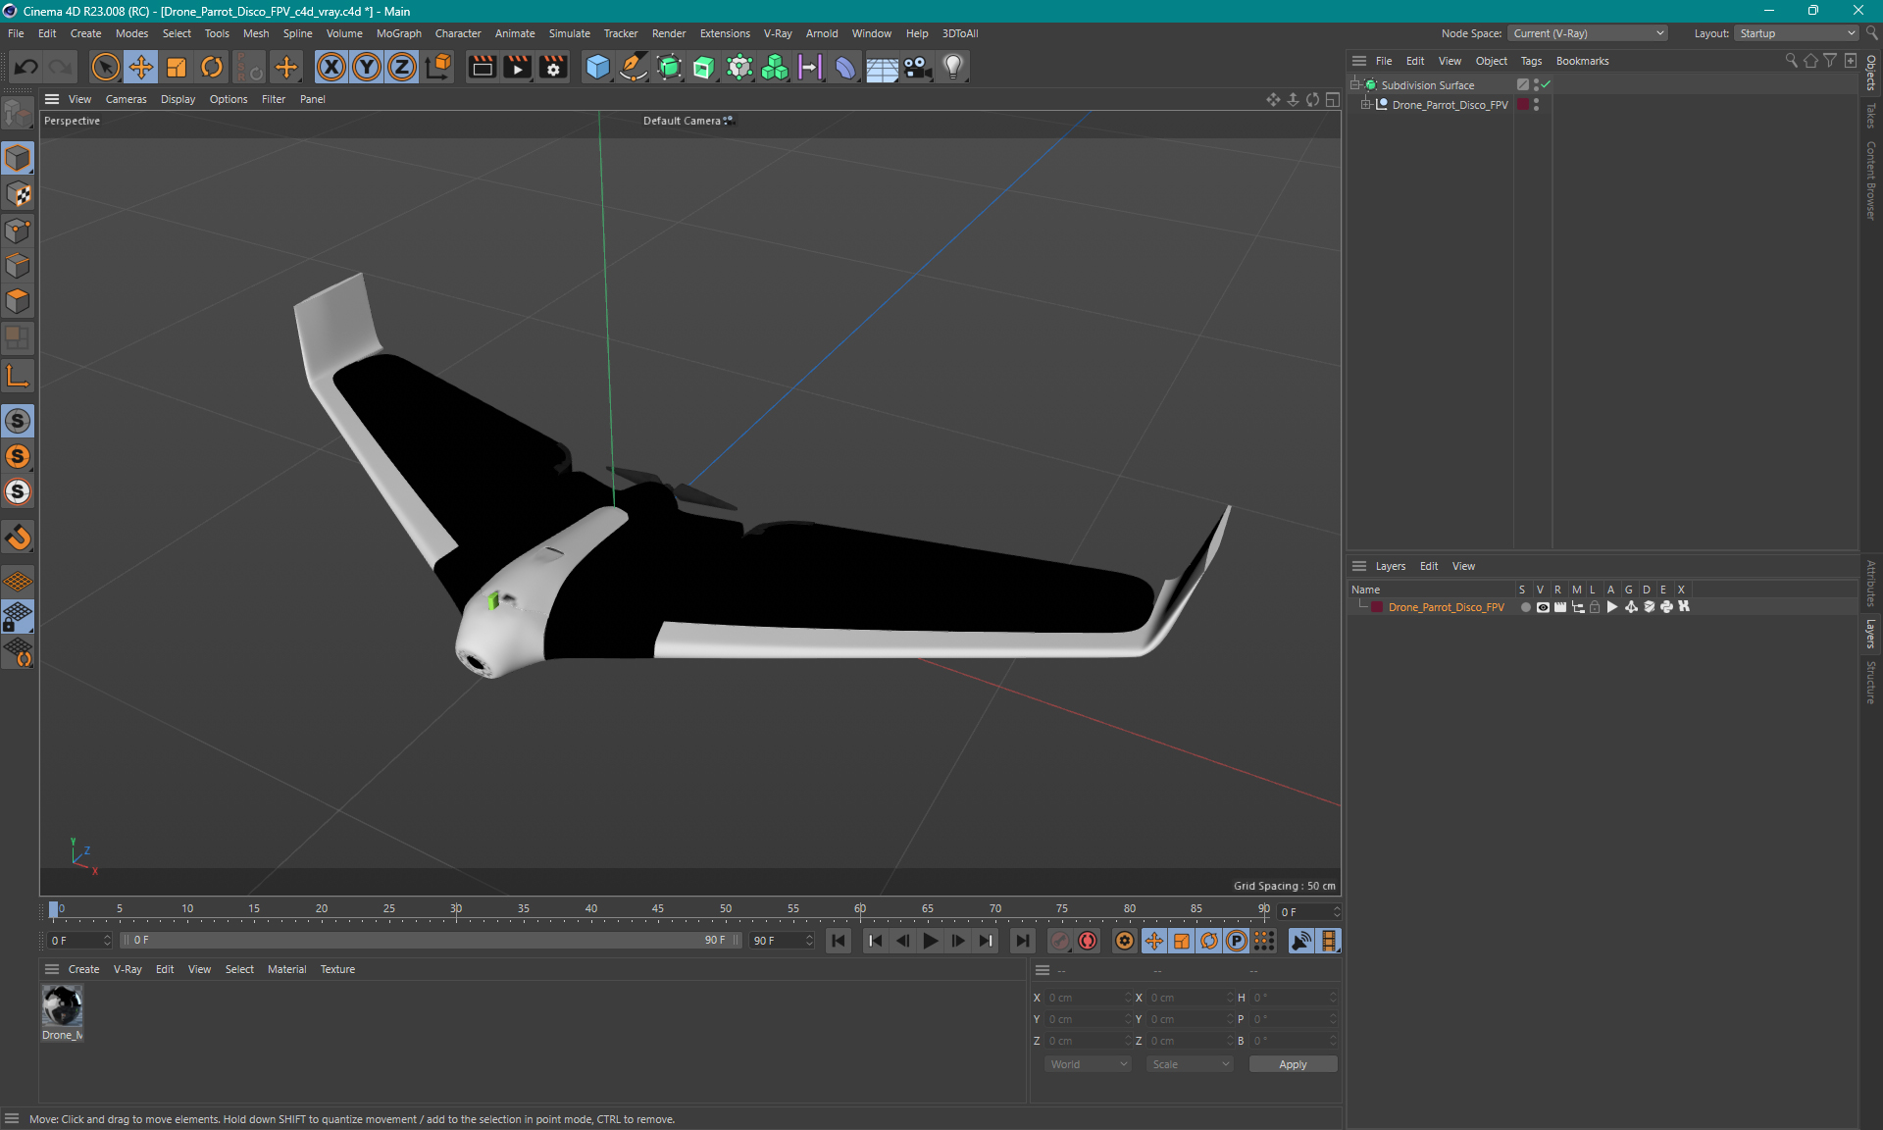This screenshot has width=1883, height=1130.
Task: Switch to Model mode icon
Action: click(18, 158)
